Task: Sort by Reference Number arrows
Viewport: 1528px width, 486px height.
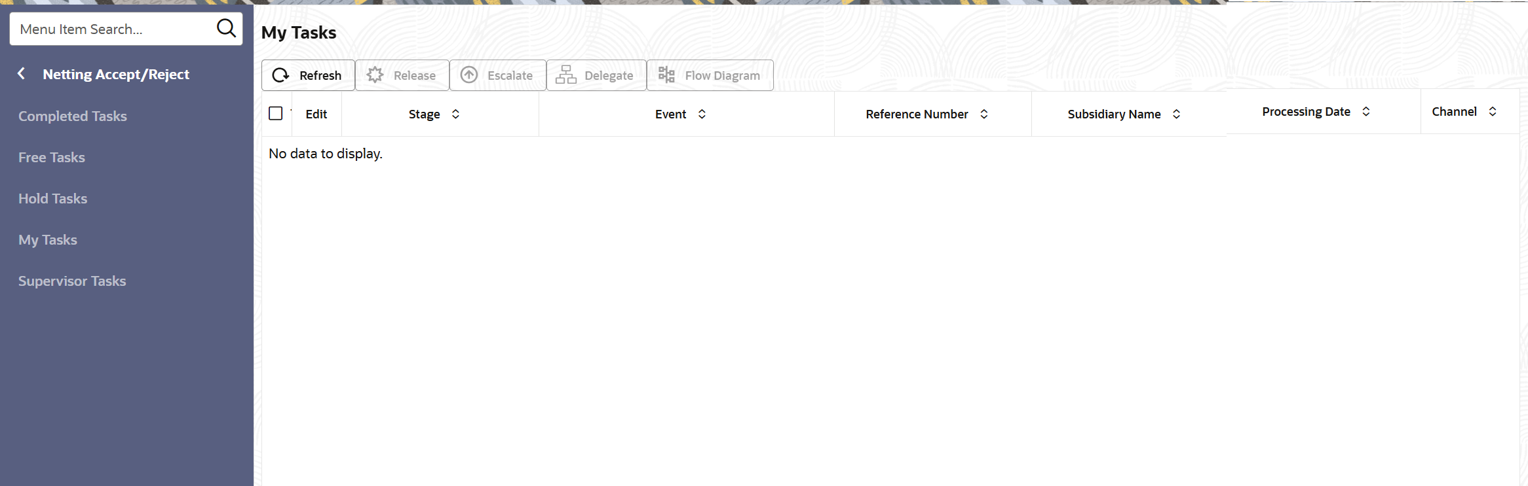Action: click(x=984, y=114)
